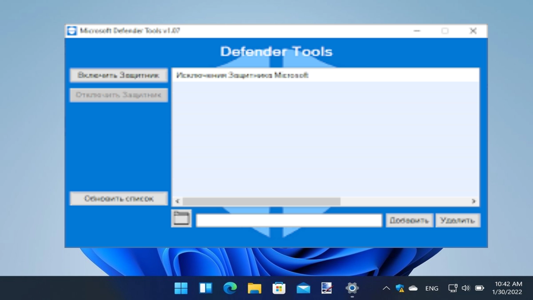Close the Defender Tools window
533x300 pixels.
[473, 31]
